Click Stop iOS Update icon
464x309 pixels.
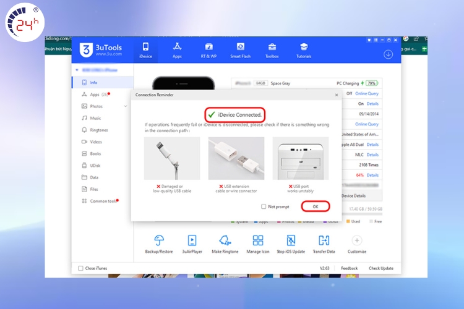(x=290, y=241)
